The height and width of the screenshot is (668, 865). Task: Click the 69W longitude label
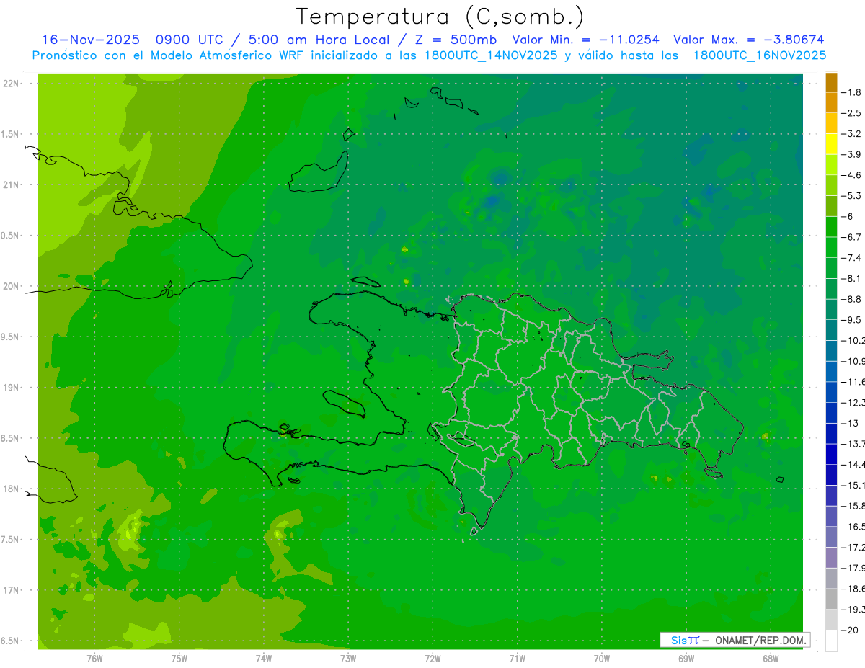686,658
